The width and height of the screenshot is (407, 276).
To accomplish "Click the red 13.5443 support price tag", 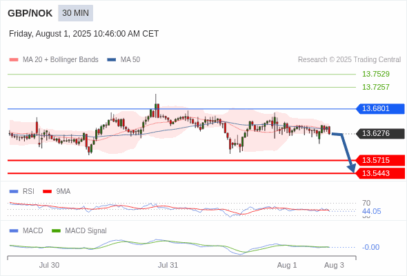I will click(380, 173).
